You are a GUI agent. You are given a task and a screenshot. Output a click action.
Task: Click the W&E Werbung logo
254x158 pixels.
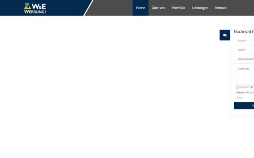coord(35,8)
